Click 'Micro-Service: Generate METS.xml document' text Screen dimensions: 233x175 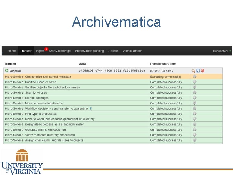tap(36, 130)
